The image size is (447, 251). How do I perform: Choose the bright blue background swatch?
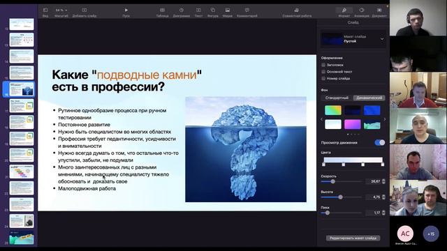pyautogui.click(x=372, y=110)
